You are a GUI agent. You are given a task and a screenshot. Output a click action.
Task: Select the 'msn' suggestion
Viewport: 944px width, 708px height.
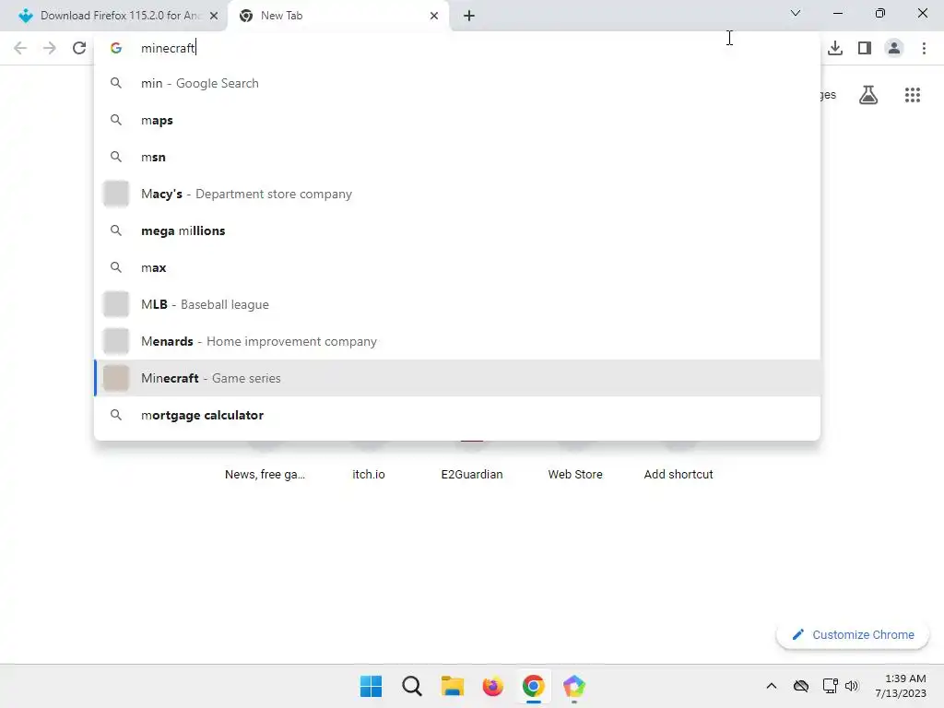click(457, 157)
